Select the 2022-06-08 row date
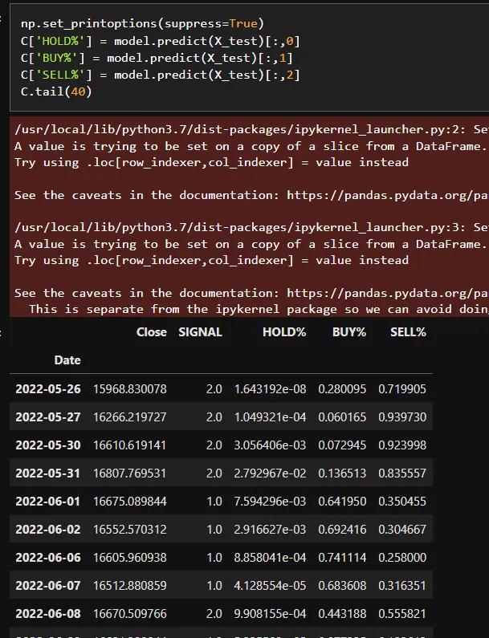The height and width of the screenshot is (638, 489). pyautogui.click(x=48, y=614)
